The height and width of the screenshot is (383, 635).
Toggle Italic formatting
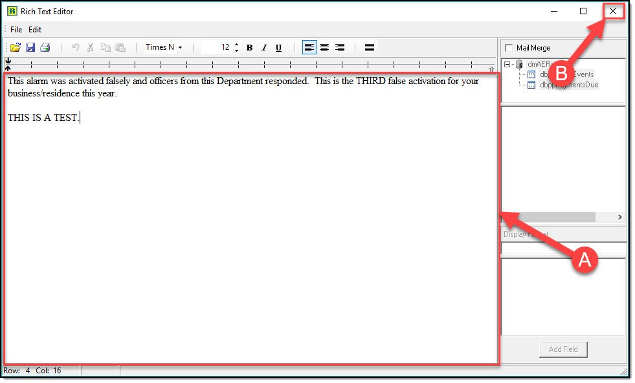pos(264,47)
